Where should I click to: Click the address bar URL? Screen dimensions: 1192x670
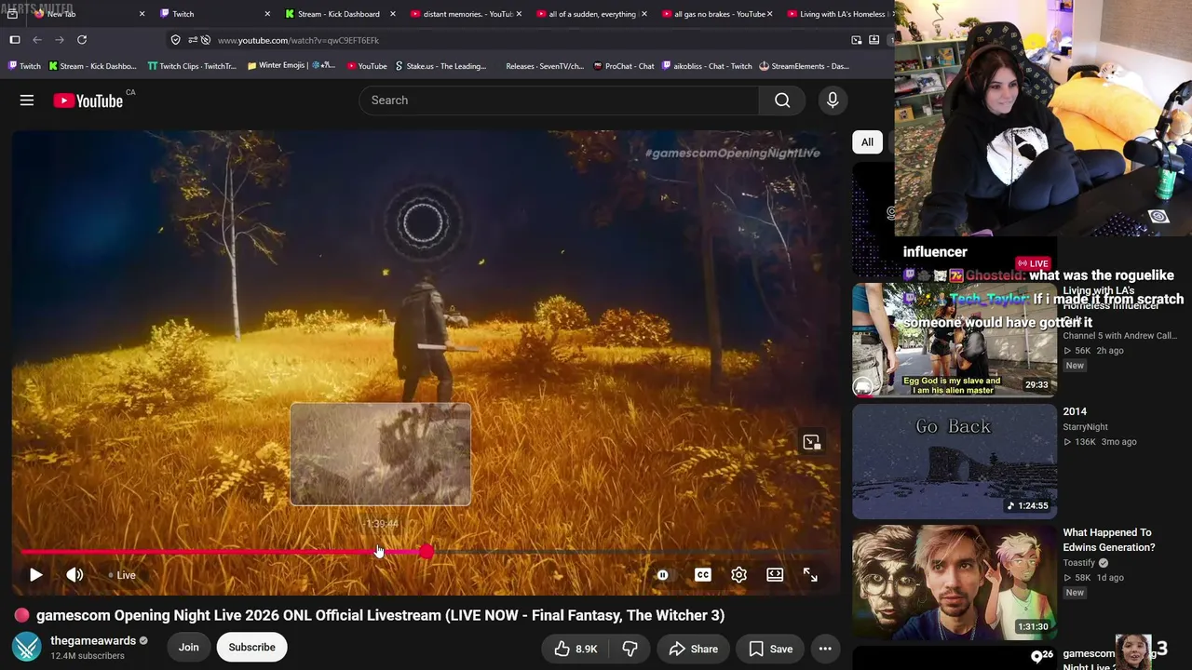point(298,40)
